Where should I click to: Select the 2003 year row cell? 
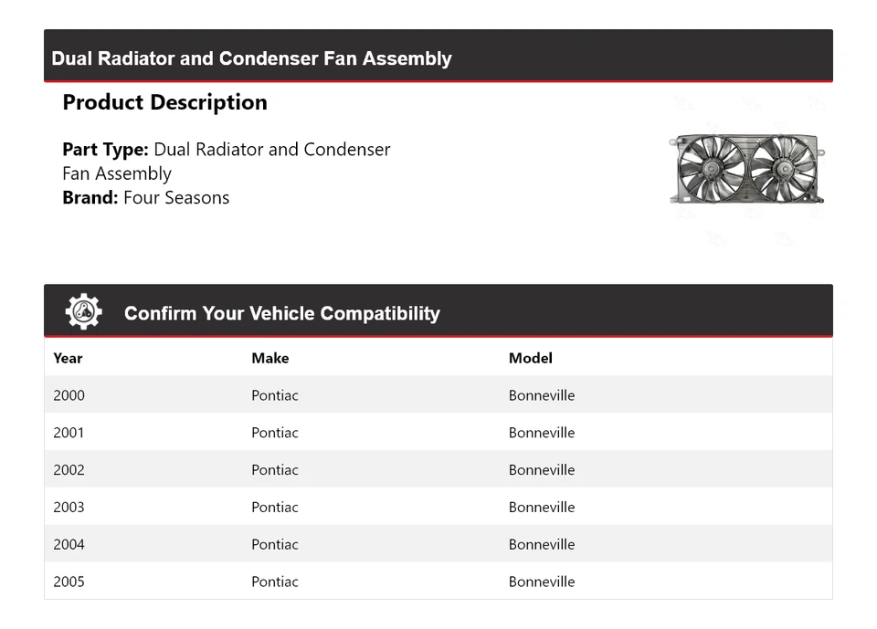tap(69, 507)
